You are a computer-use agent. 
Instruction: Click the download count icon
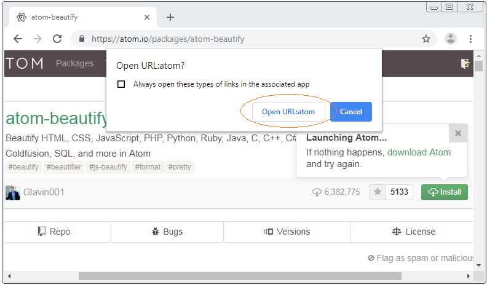317,192
